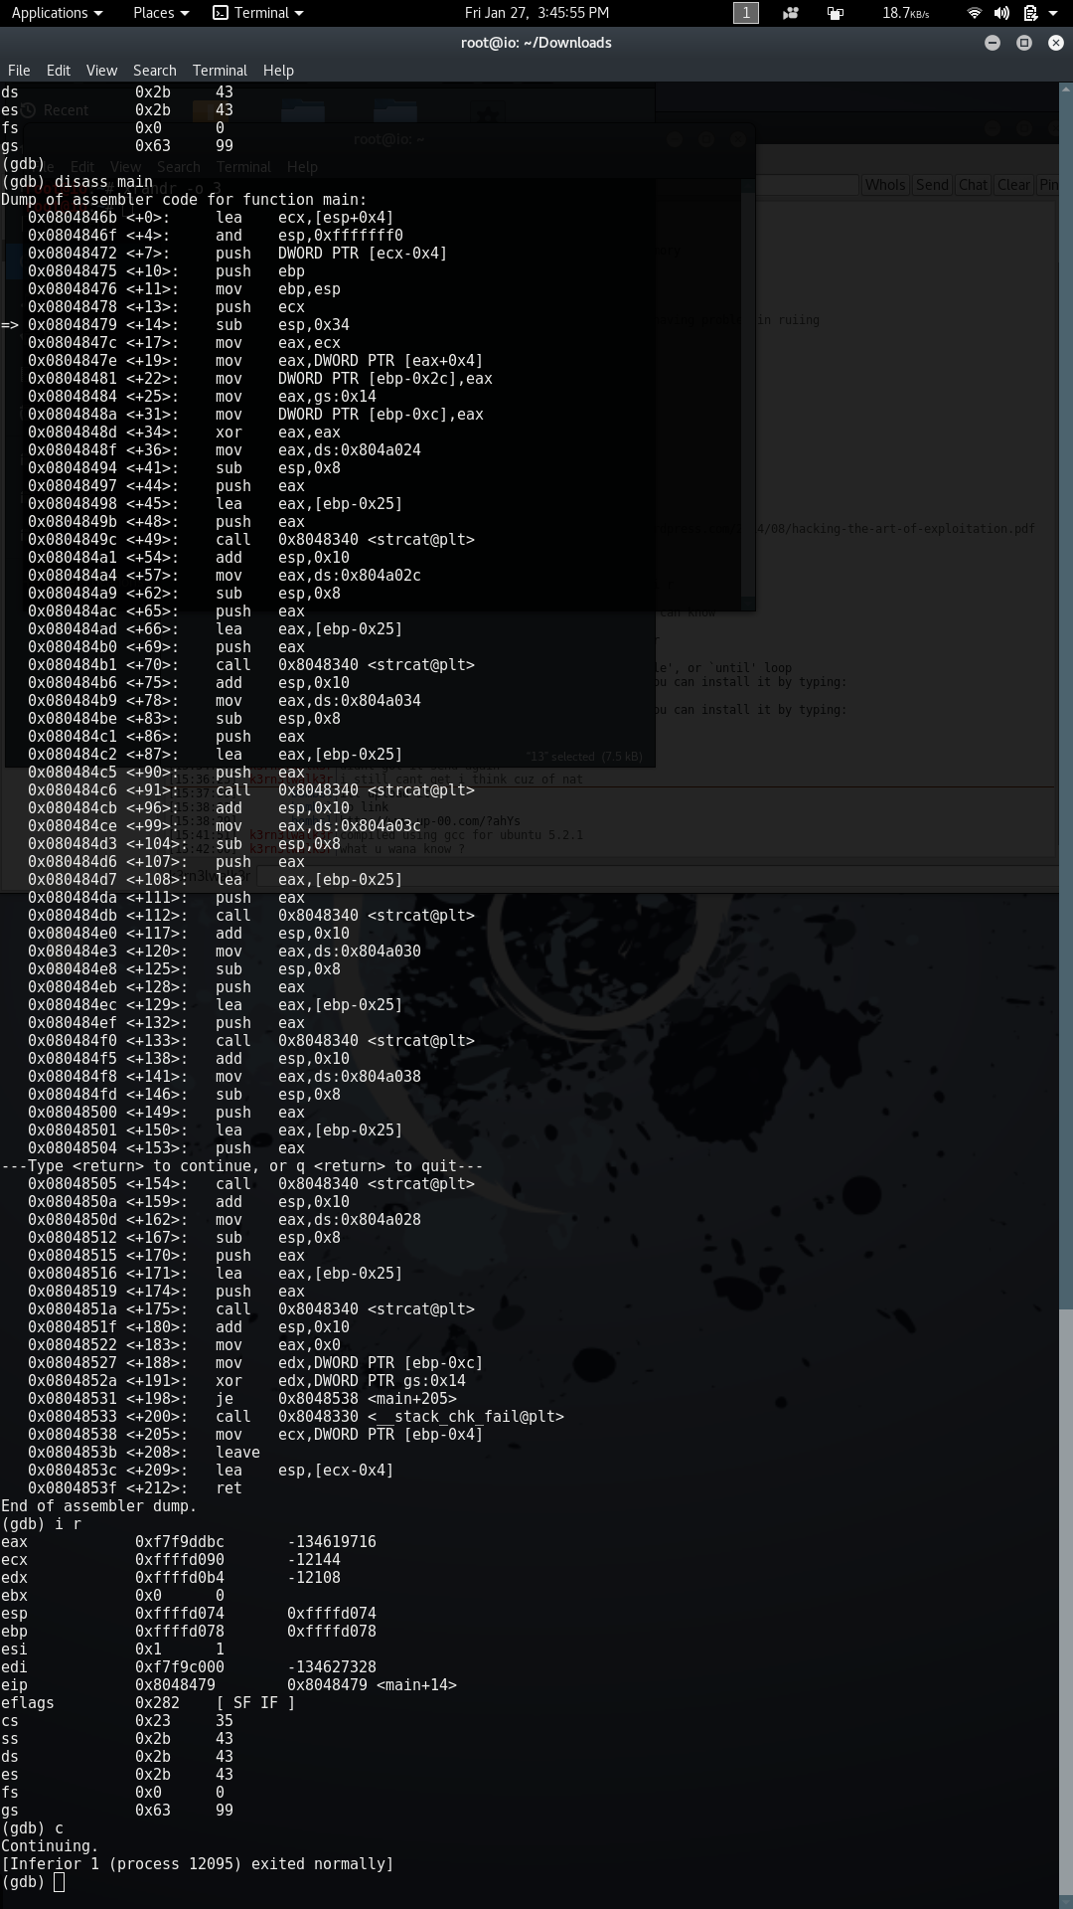Click the __stack_chk_fail@plt call line
Screen dimensions: 1073x1909
[x=296, y=1417]
